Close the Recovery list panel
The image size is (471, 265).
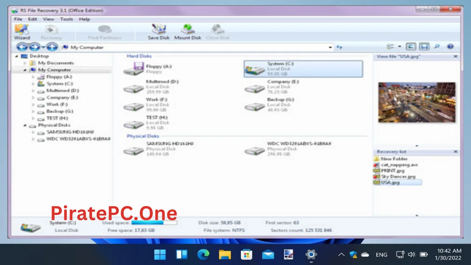456,152
